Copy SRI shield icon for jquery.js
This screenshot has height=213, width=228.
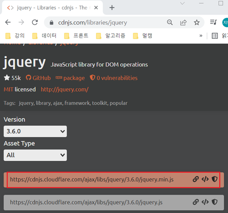[215, 202]
